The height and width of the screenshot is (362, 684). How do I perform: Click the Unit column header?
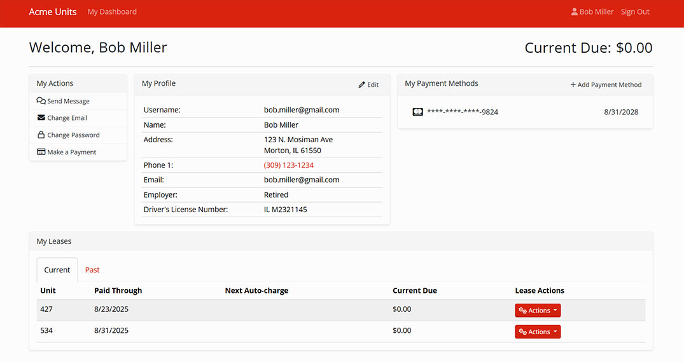point(48,291)
